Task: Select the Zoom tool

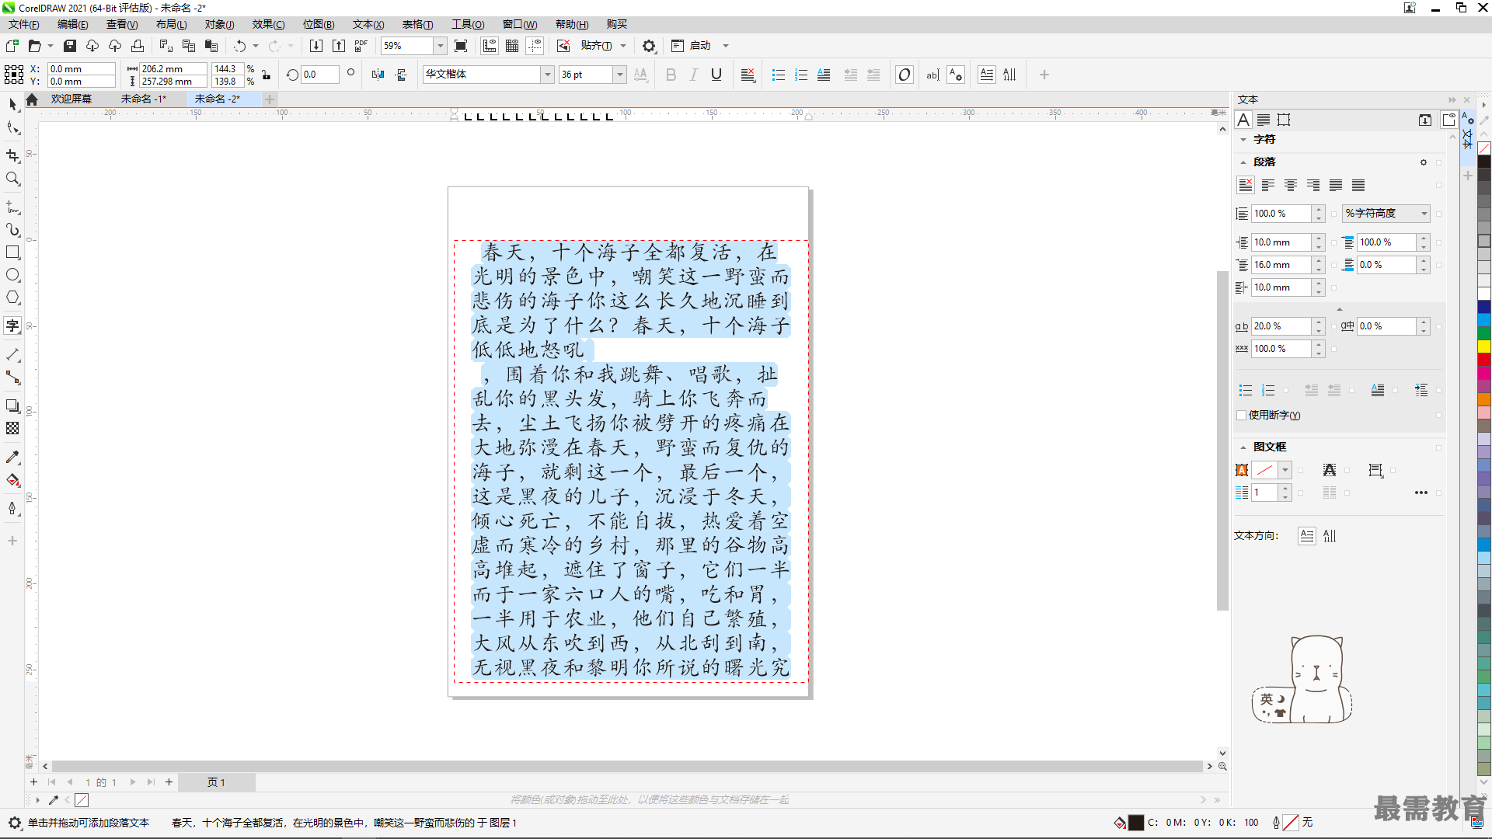Action: [12, 179]
